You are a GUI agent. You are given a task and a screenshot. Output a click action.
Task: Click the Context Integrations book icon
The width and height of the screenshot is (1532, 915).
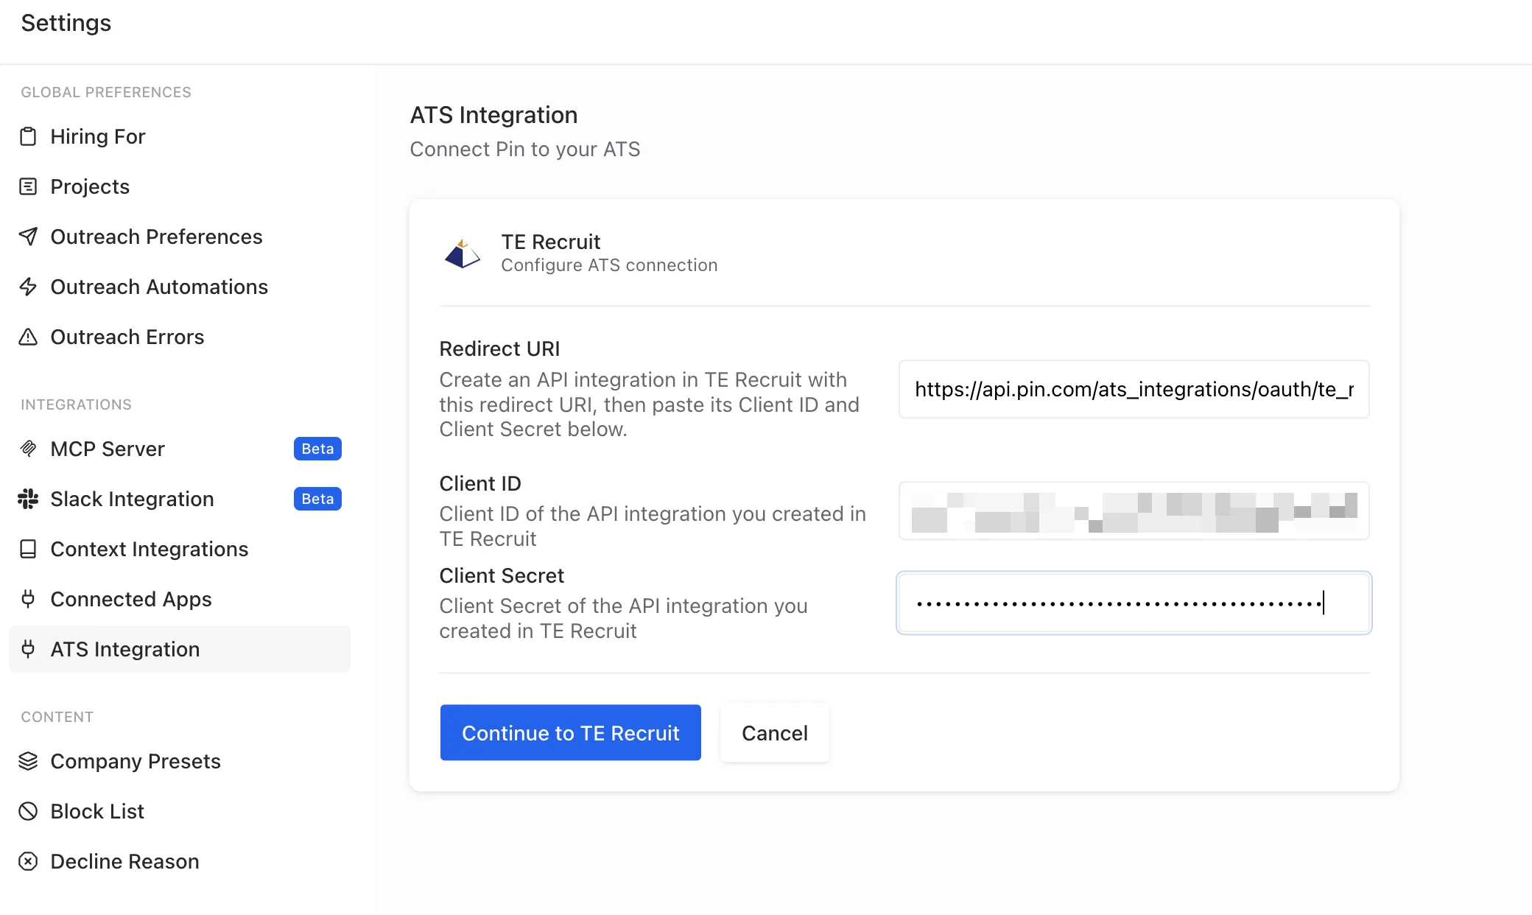point(28,549)
